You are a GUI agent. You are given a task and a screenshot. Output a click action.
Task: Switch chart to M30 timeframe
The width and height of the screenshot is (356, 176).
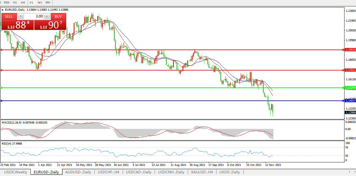(7, 2)
